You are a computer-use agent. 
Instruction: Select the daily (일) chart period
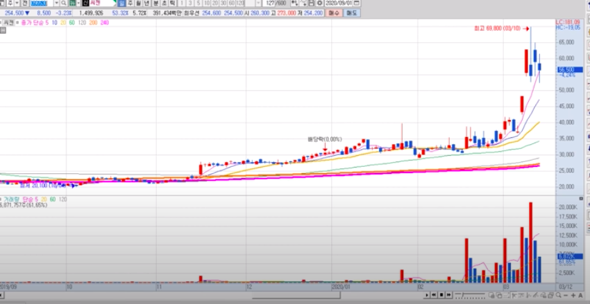(x=121, y=3)
